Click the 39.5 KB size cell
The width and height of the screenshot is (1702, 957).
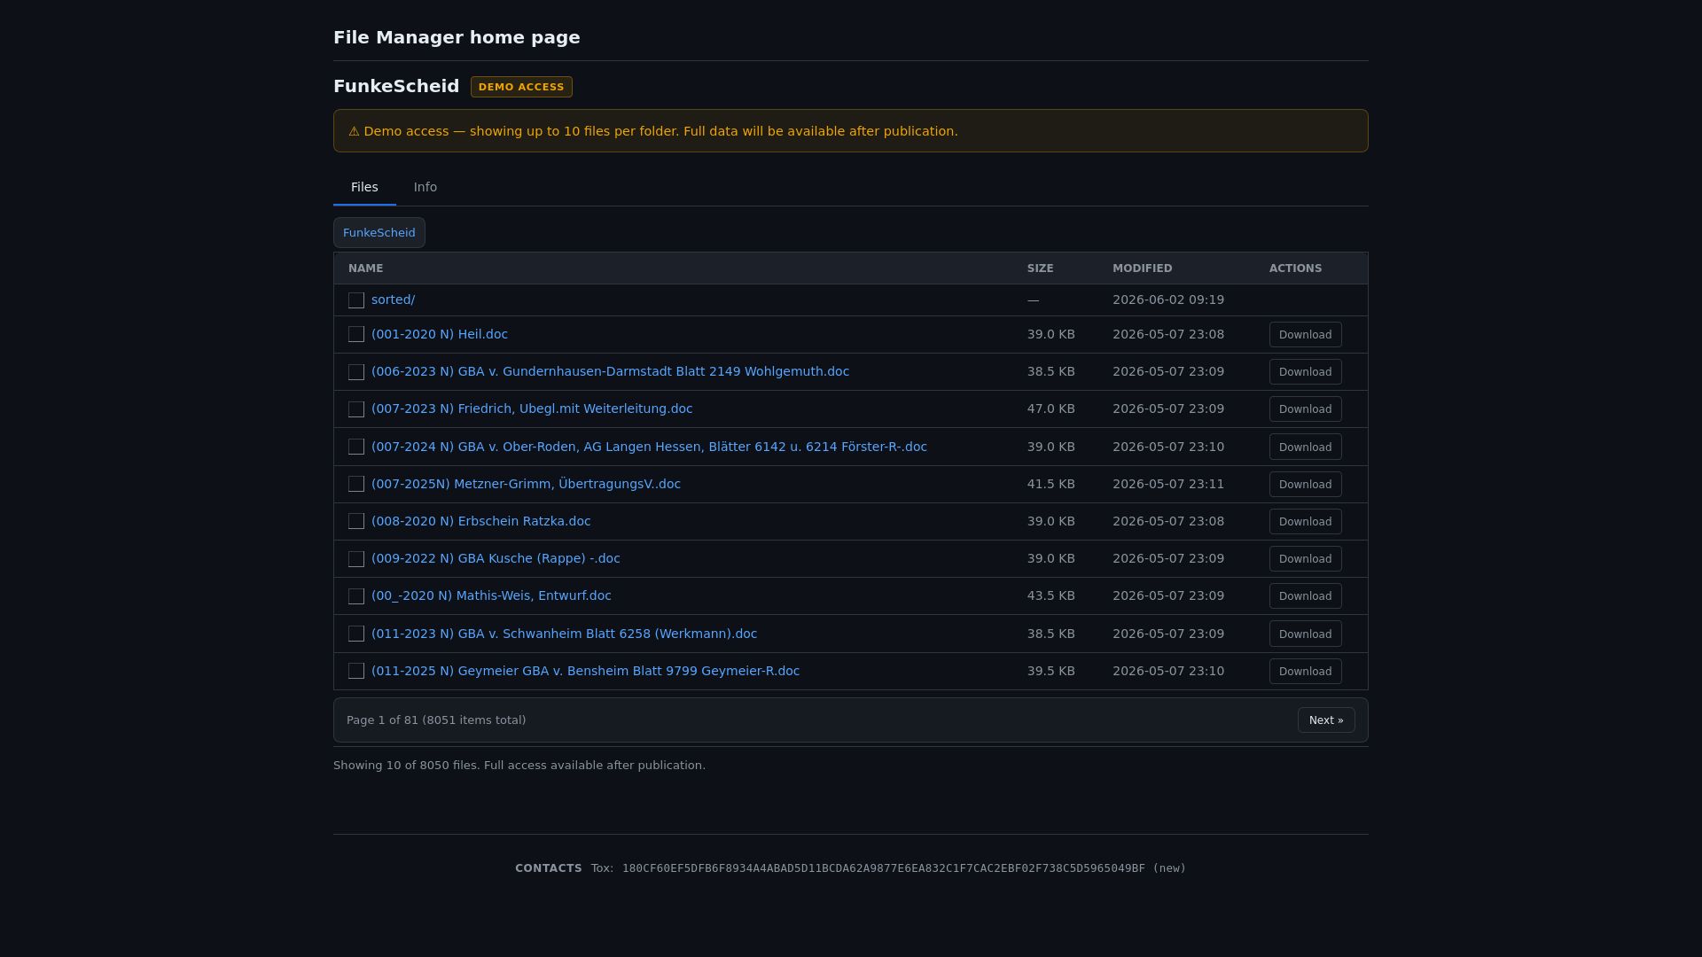point(1051,671)
